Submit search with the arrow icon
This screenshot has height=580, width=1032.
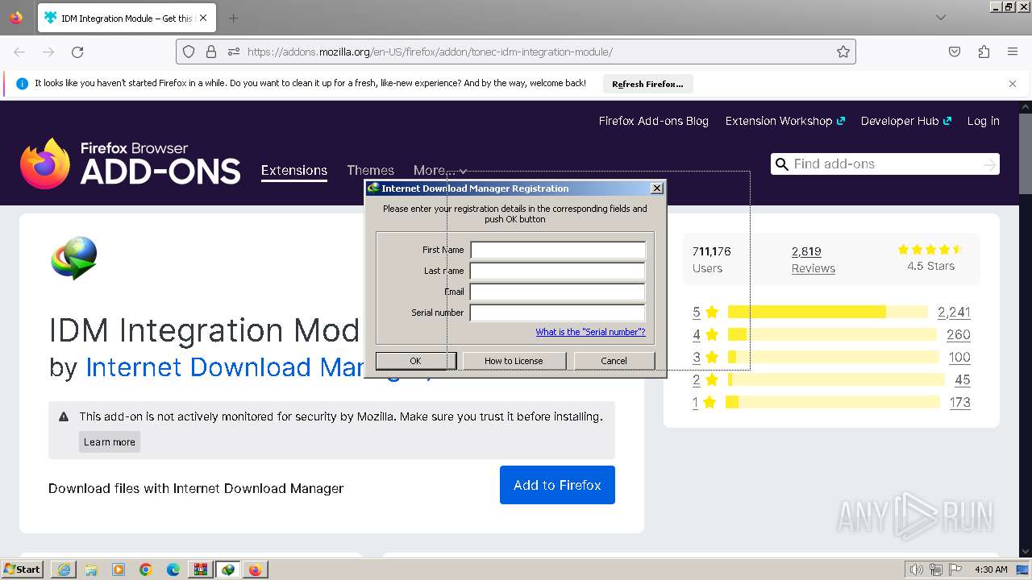pos(989,164)
